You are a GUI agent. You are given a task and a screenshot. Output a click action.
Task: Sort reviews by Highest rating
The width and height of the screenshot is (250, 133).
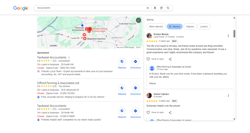pos(190,26)
